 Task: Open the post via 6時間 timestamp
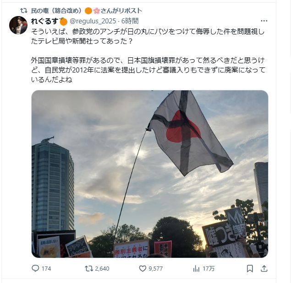tap(130, 21)
